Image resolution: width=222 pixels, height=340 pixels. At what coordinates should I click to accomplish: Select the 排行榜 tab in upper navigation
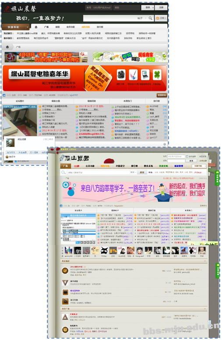[100, 27]
